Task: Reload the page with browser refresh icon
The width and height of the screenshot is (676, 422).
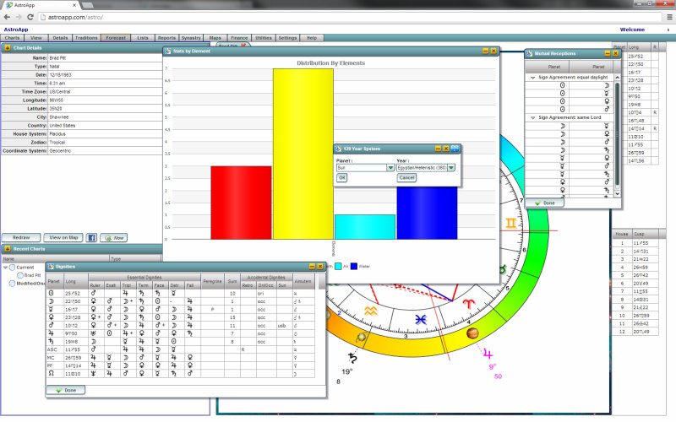Action: (x=30, y=17)
